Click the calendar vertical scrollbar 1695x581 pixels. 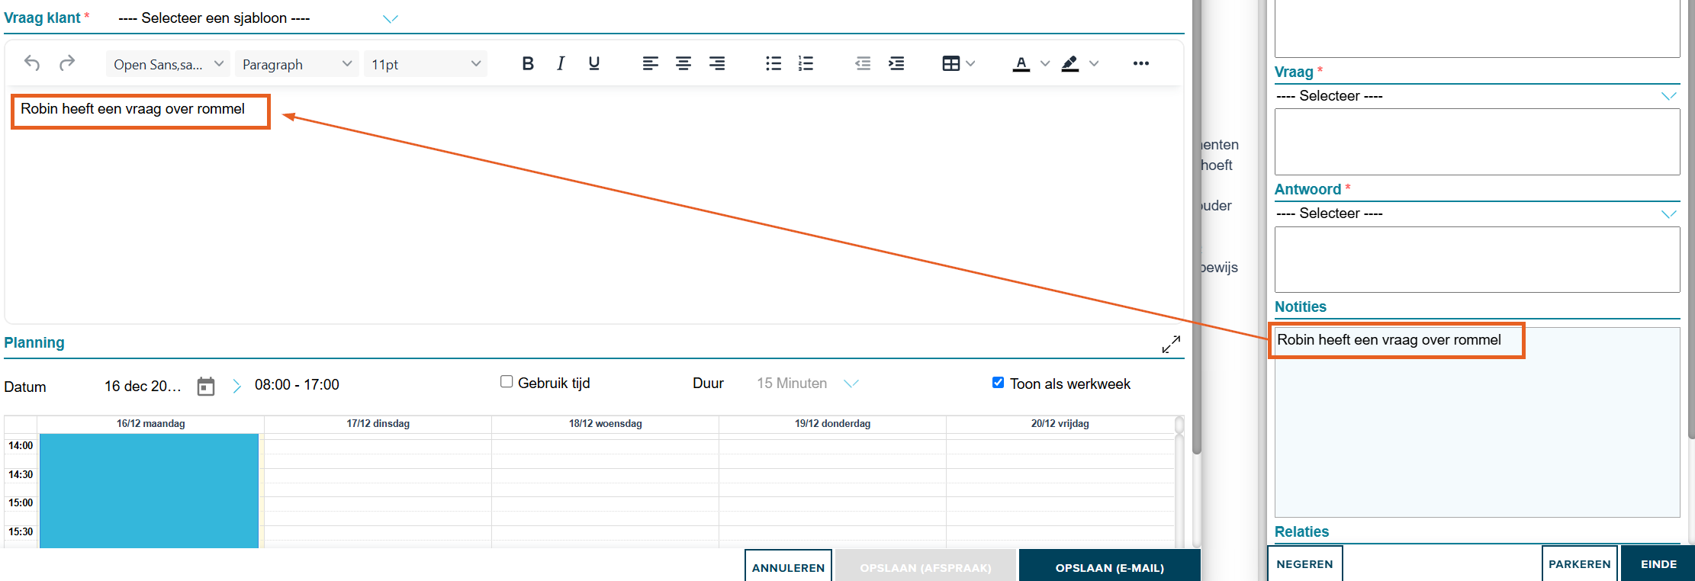1179,482
